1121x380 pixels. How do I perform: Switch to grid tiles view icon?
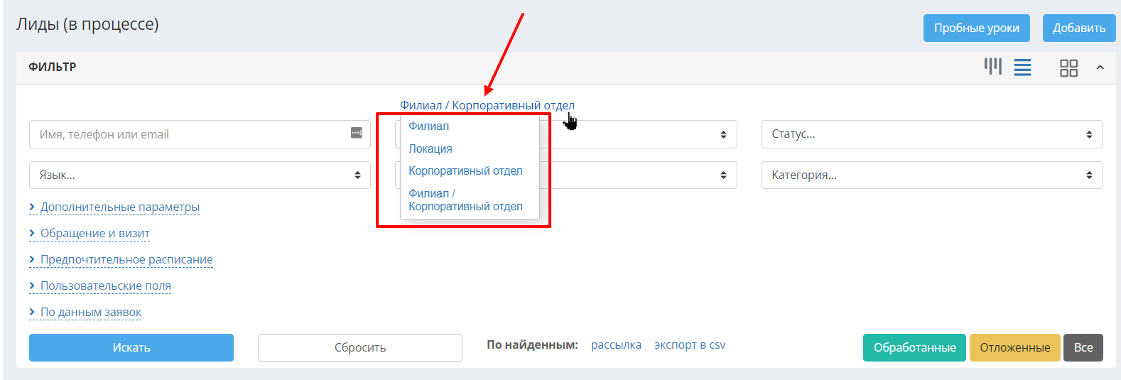[x=1068, y=67]
